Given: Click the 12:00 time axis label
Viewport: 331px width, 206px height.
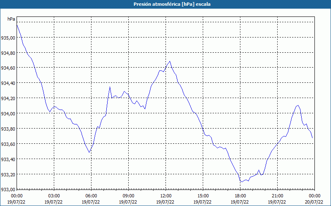Looking at the screenshot, I should point(166,196).
